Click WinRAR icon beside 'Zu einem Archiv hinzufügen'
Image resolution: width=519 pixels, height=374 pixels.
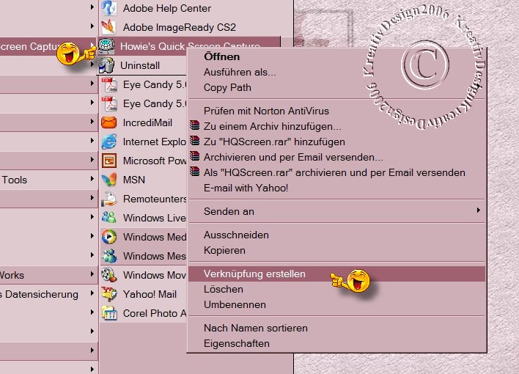point(195,125)
